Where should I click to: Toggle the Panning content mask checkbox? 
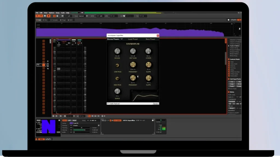229,68
